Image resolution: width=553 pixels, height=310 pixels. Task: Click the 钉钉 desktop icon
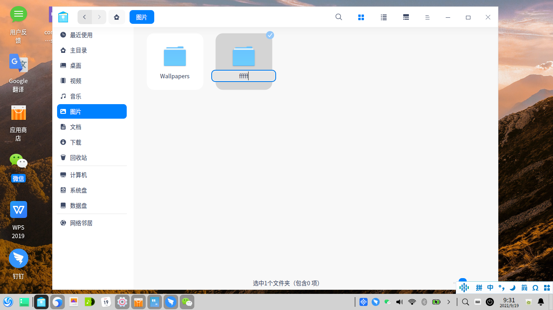18,265
